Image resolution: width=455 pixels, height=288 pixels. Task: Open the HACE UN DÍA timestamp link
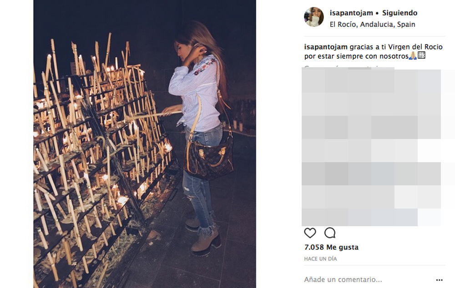[320, 259]
